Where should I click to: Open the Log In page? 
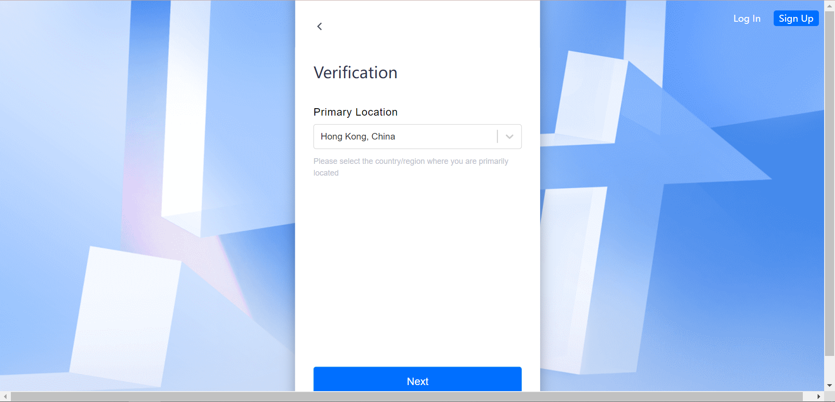tap(747, 19)
